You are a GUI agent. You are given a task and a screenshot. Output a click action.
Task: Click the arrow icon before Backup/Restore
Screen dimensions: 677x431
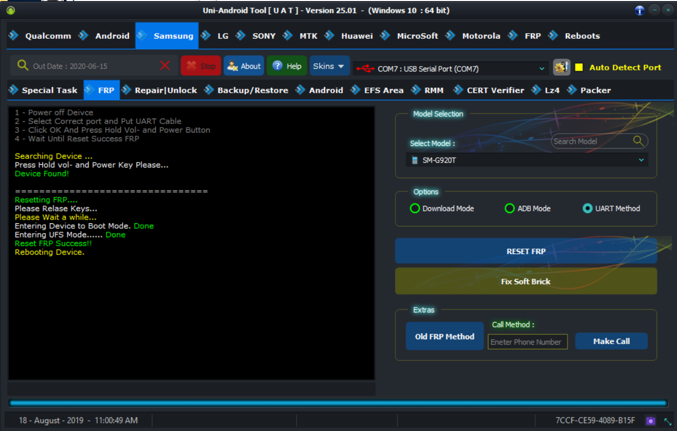[x=209, y=90]
